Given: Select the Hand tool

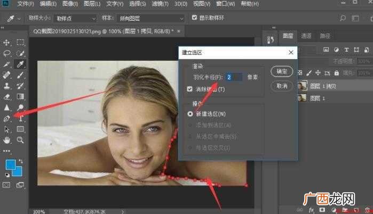Looking at the screenshot, I should coord(6,140).
